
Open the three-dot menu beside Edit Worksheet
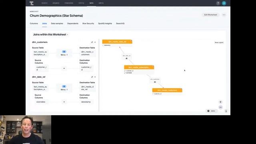tap(224, 15)
